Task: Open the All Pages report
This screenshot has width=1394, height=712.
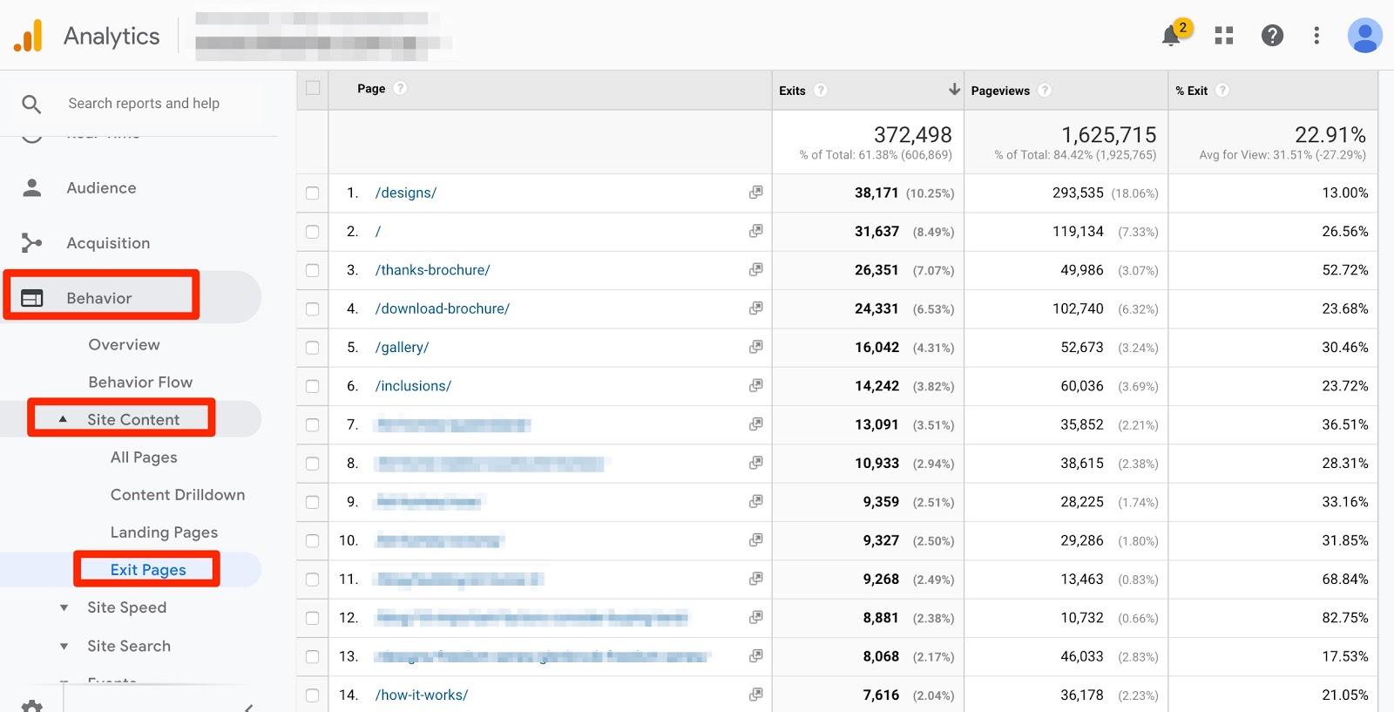Action: (144, 457)
